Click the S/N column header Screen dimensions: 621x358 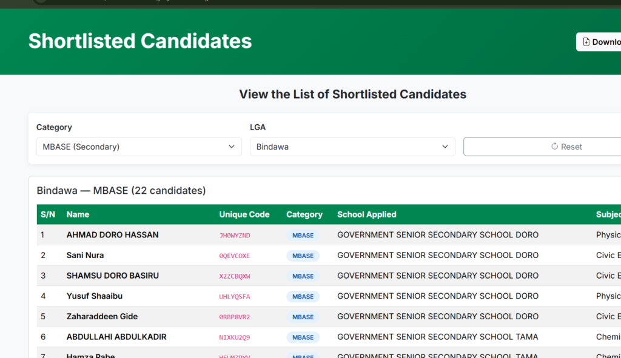pos(48,214)
